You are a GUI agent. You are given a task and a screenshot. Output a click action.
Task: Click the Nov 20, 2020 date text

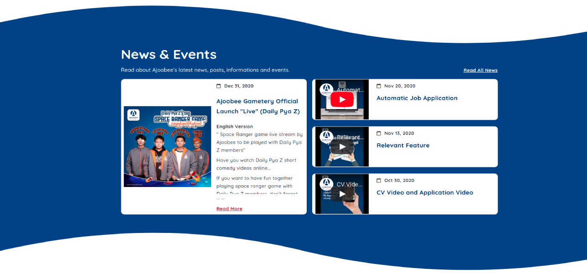[x=400, y=86]
